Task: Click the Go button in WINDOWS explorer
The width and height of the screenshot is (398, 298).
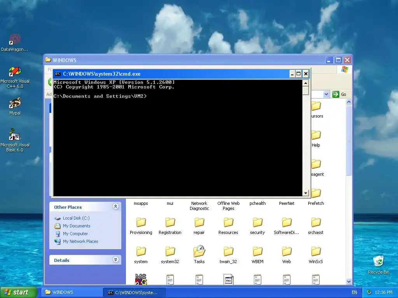Action: click(339, 94)
